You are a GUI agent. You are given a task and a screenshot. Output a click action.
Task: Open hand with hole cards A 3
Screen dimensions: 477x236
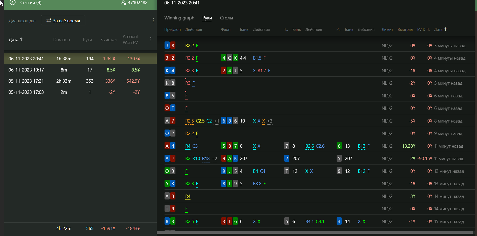[319, 196]
